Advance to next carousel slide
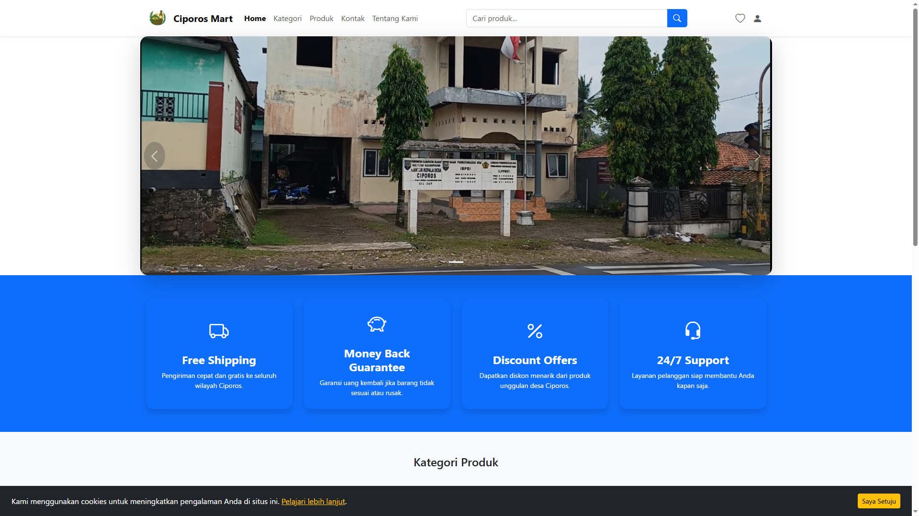 [757, 156]
